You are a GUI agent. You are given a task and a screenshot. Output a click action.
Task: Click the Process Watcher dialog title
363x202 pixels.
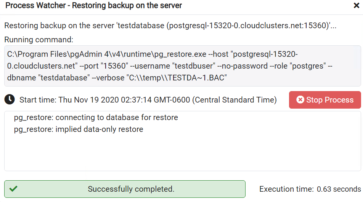click(93, 6)
